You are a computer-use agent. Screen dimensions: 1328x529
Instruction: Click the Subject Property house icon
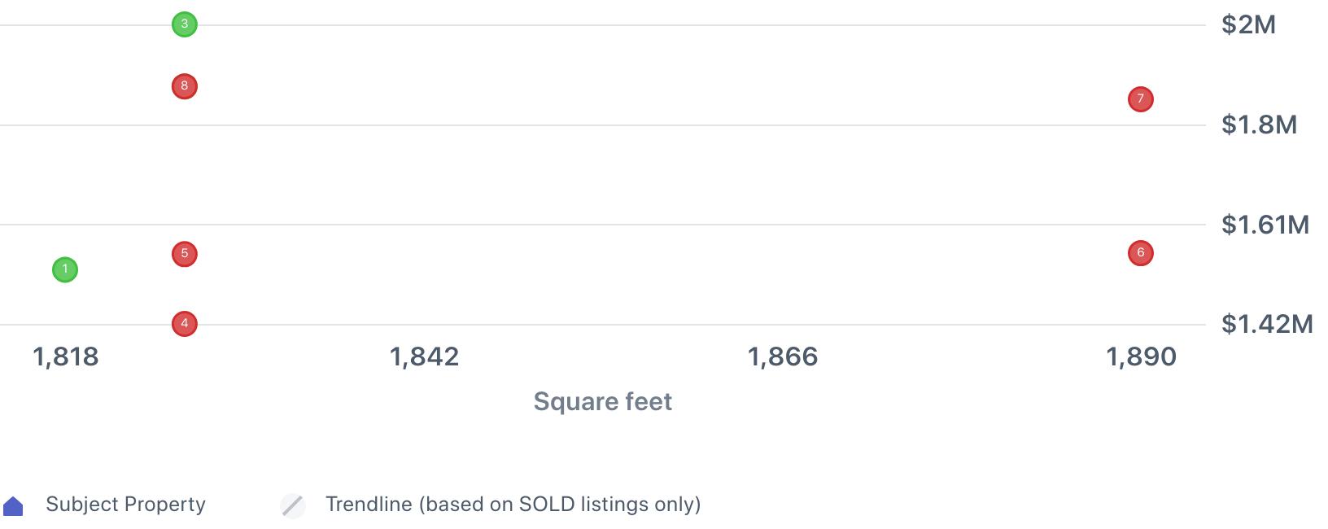pos(14,506)
